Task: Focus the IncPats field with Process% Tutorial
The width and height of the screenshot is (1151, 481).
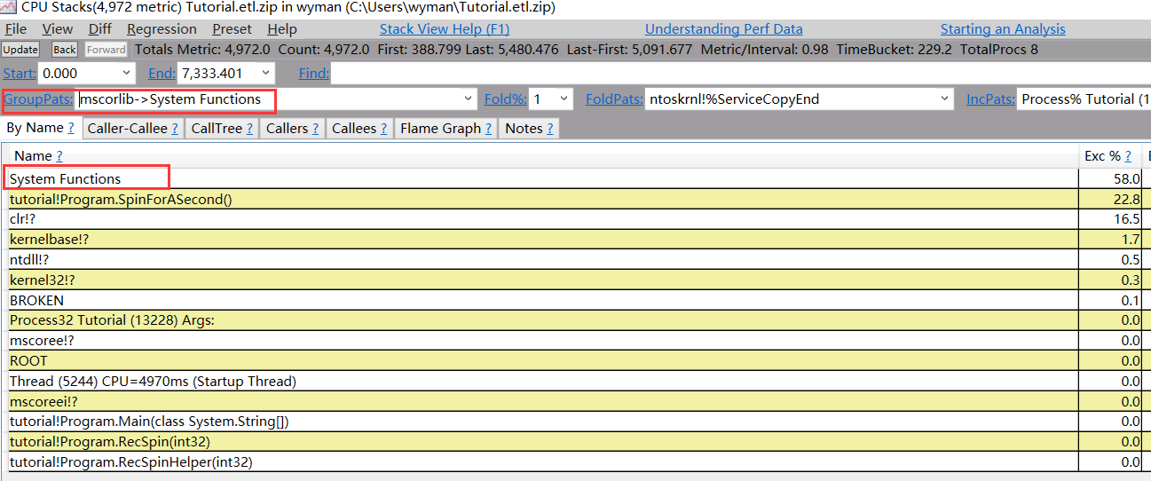Action: tap(1084, 99)
